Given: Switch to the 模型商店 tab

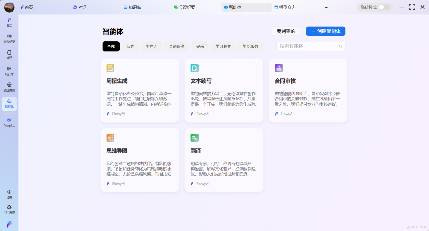Looking at the screenshot, I should point(286,7).
